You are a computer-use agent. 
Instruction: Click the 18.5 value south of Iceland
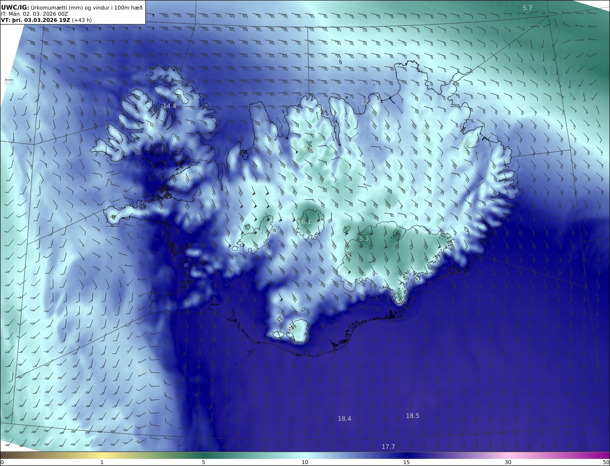click(413, 415)
